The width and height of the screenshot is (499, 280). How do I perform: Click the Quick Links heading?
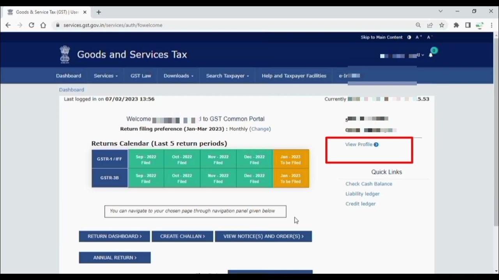(387, 172)
